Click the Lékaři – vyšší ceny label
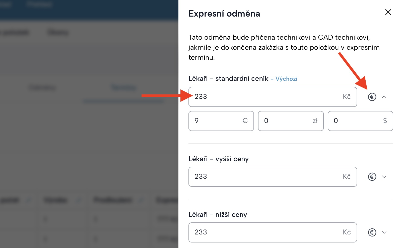The width and height of the screenshot is (395, 248). [x=218, y=159]
